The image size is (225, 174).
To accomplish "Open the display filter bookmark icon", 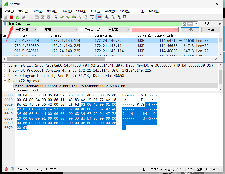I will tap(5, 24).
